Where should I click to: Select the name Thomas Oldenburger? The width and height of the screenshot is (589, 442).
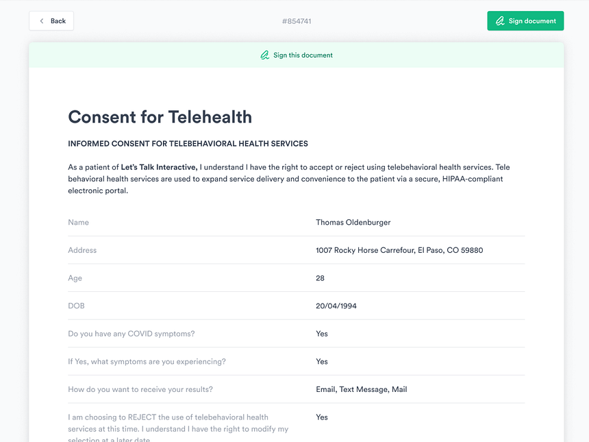click(353, 223)
